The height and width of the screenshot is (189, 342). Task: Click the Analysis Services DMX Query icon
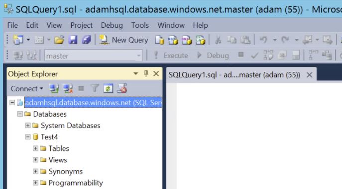coord(187,40)
